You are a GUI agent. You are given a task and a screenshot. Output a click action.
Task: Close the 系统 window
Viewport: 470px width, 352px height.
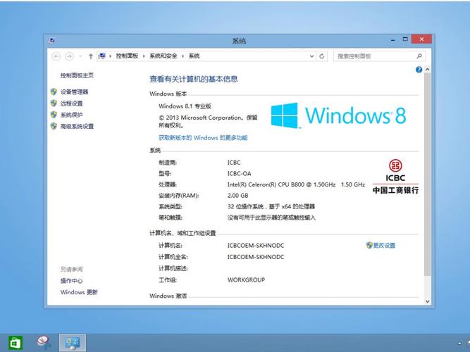click(421, 39)
